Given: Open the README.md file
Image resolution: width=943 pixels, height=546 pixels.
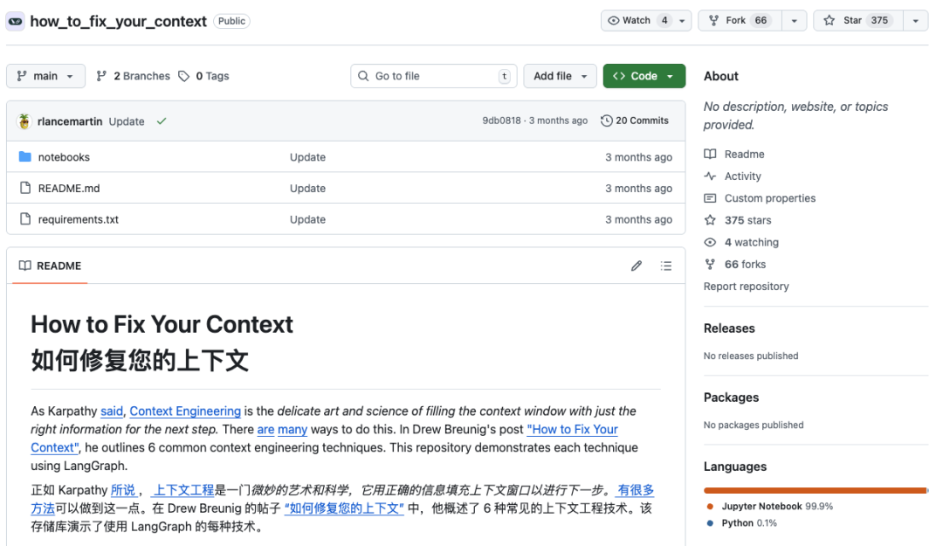Looking at the screenshot, I should coord(69,189).
